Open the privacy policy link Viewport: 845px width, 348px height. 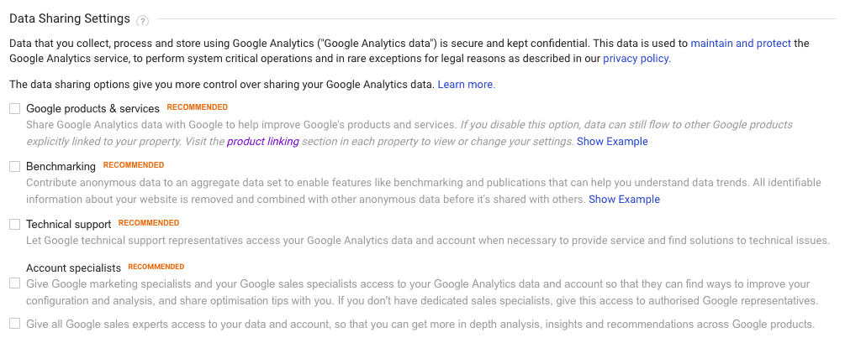point(637,59)
